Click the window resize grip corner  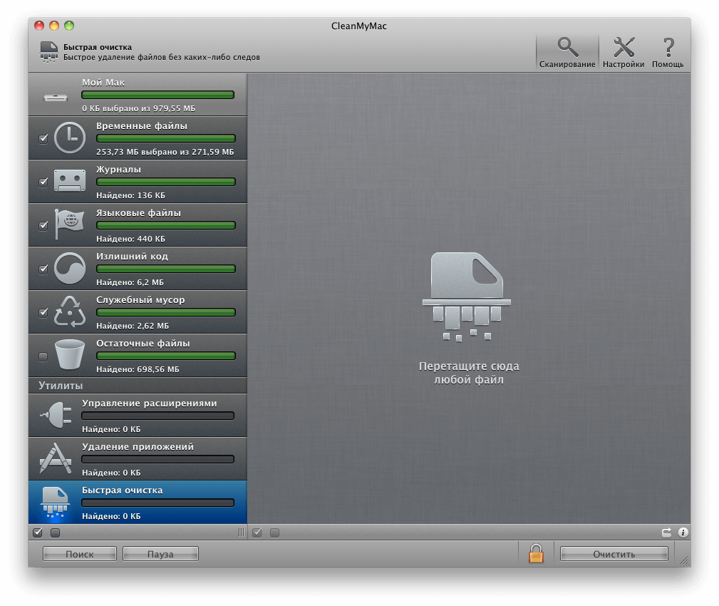pyautogui.click(x=683, y=560)
